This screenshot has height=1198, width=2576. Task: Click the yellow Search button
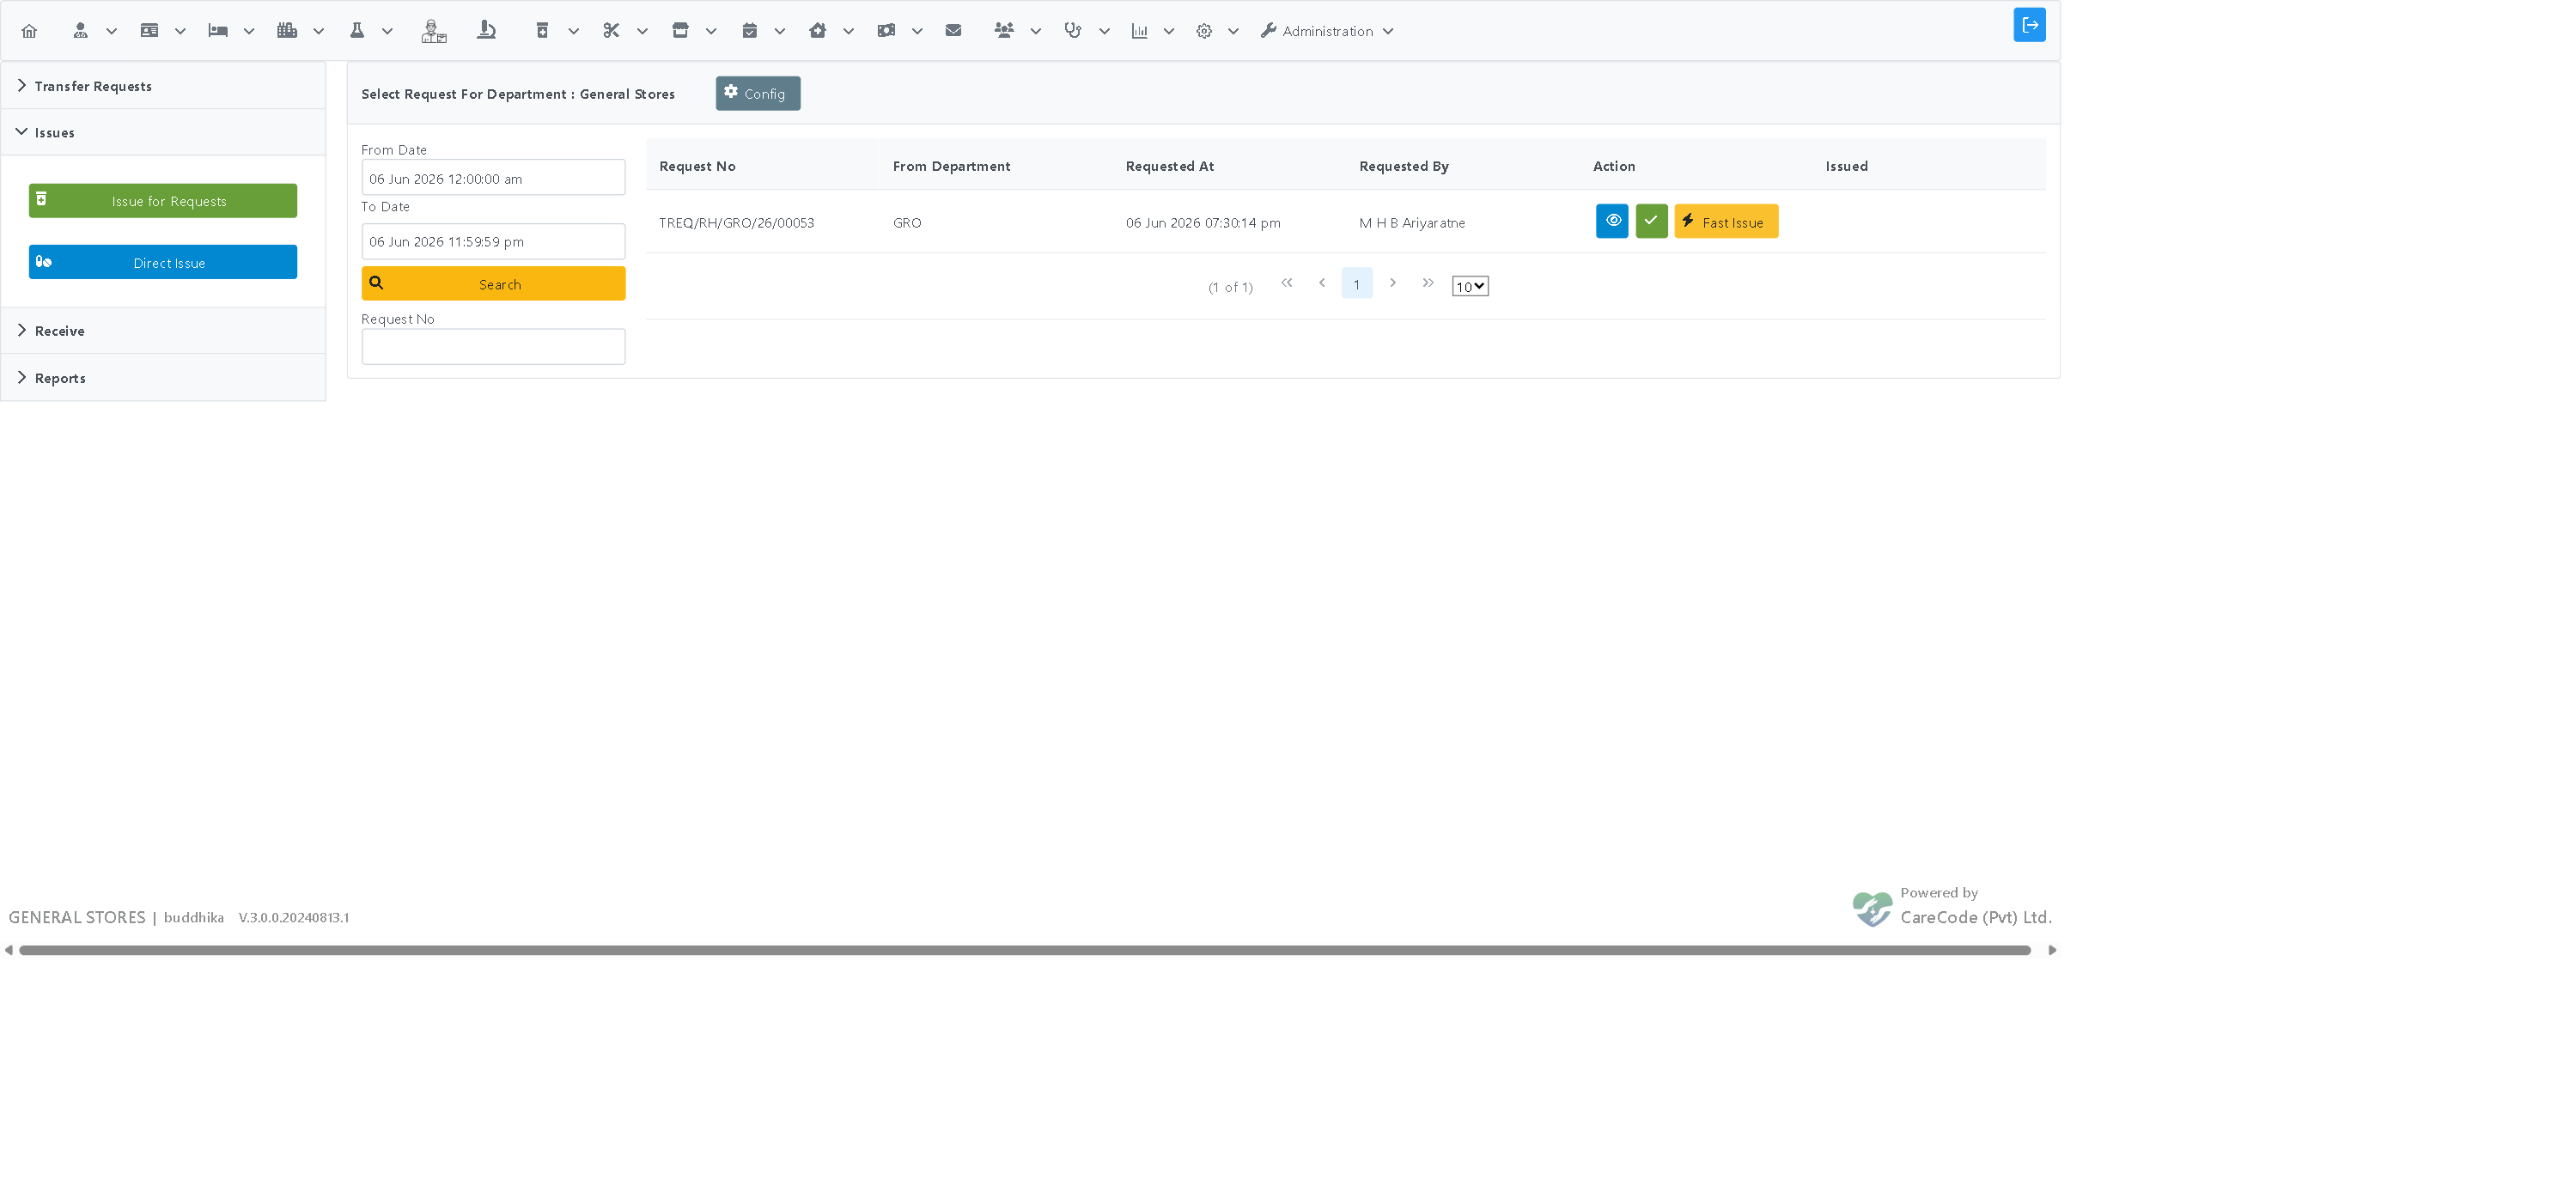click(x=493, y=283)
